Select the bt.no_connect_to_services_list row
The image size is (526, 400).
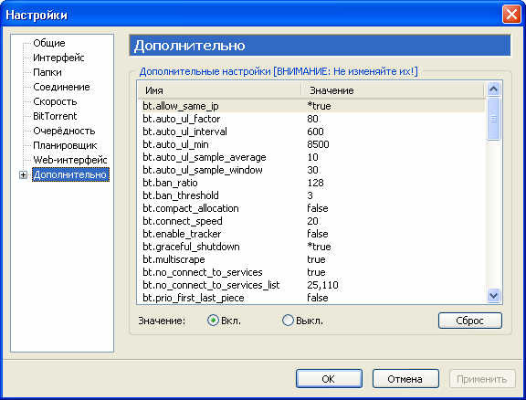point(311,285)
